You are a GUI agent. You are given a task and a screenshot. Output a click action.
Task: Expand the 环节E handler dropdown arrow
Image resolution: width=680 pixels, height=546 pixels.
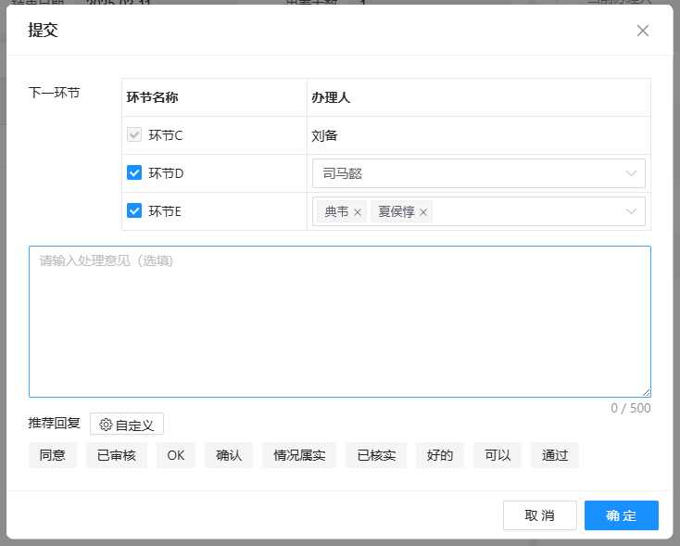tap(632, 211)
